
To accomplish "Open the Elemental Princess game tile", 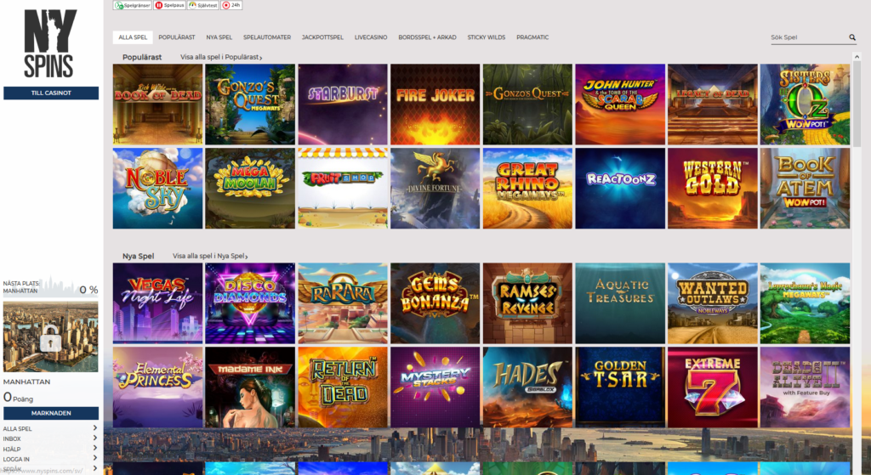I will pyautogui.click(x=157, y=387).
